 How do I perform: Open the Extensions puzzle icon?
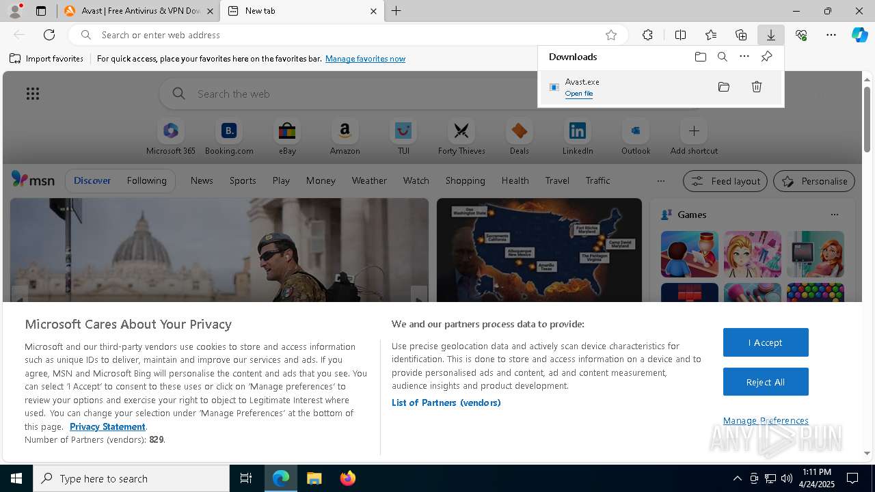click(x=647, y=35)
